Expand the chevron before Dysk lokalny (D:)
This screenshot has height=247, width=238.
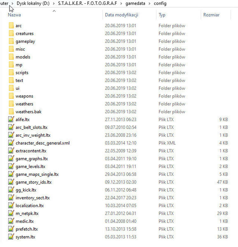coord(12,3)
